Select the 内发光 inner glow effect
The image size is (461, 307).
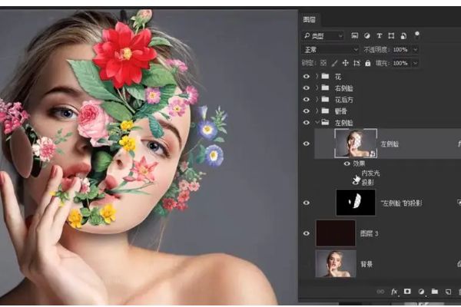click(x=370, y=173)
